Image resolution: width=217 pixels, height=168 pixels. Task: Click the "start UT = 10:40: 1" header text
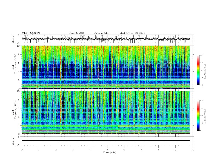pos(132,33)
